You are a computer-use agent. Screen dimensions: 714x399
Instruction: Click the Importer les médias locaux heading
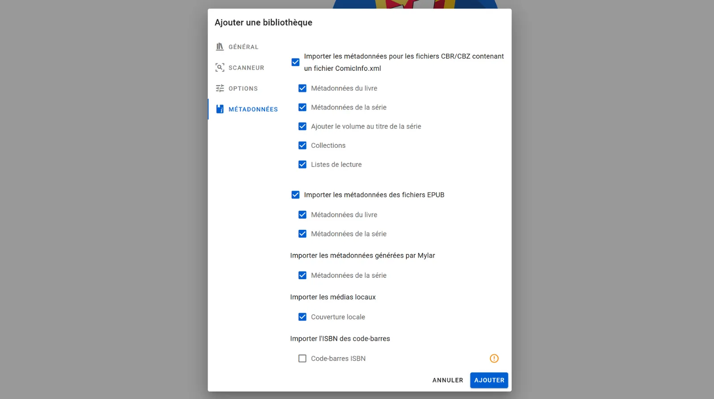click(x=333, y=297)
